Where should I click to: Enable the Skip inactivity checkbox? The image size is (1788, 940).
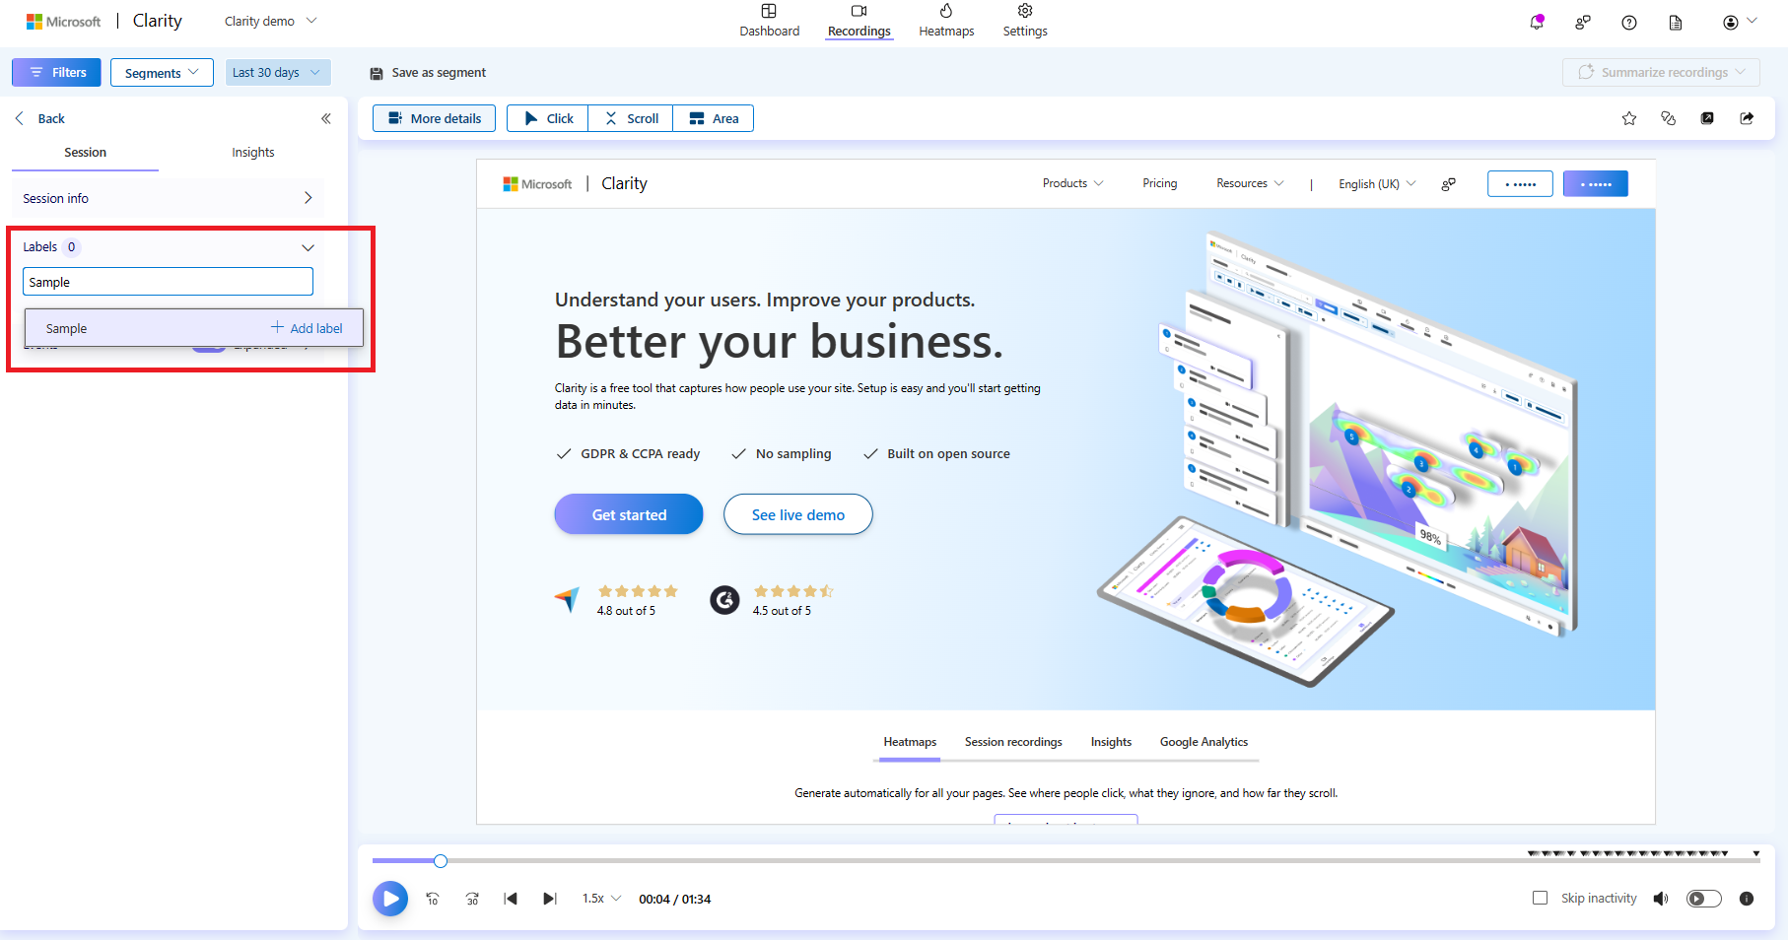[x=1540, y=898]
